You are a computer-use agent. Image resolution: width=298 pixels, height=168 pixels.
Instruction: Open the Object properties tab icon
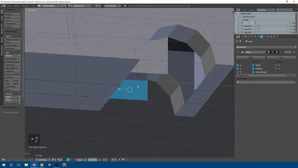(255, 36)
